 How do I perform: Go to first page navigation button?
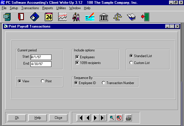[x=80, y=118]
